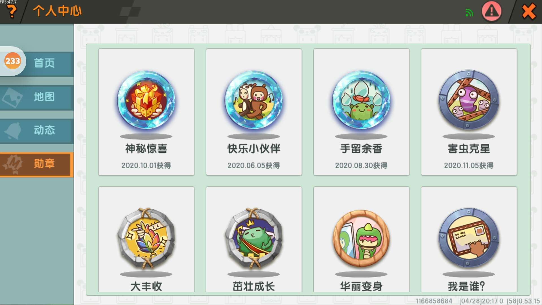
Task: Select the 神秘惊喜 gift box medal
Action: [x=146, y=112]
